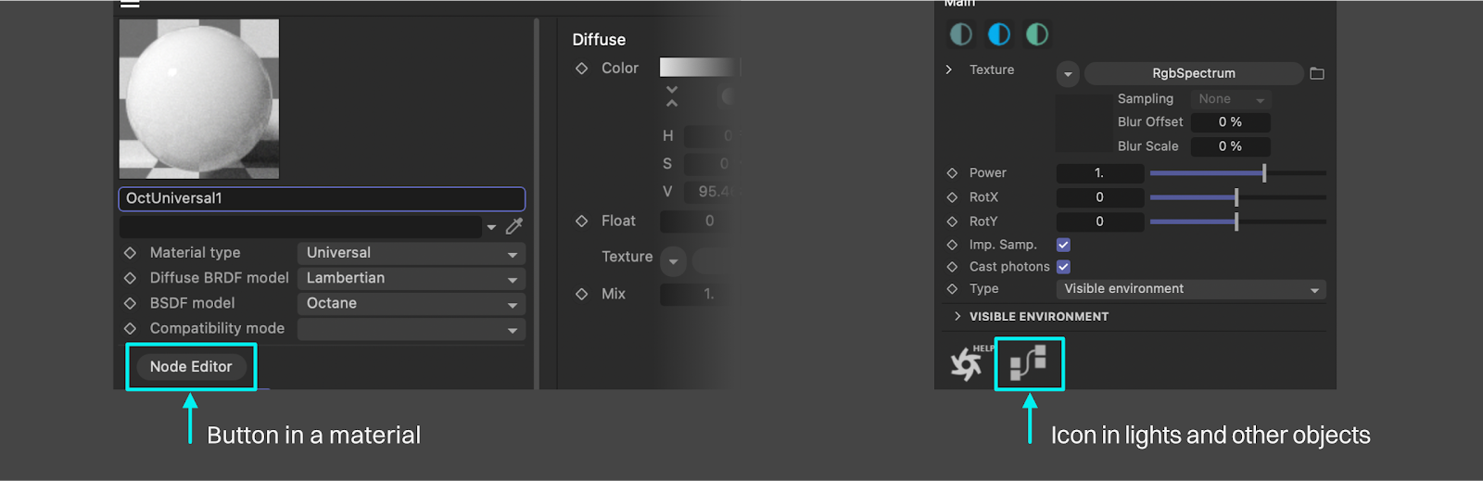
Task: Open the Type dropdown showing Visible environment
Action: click(x=1190, y=289)
